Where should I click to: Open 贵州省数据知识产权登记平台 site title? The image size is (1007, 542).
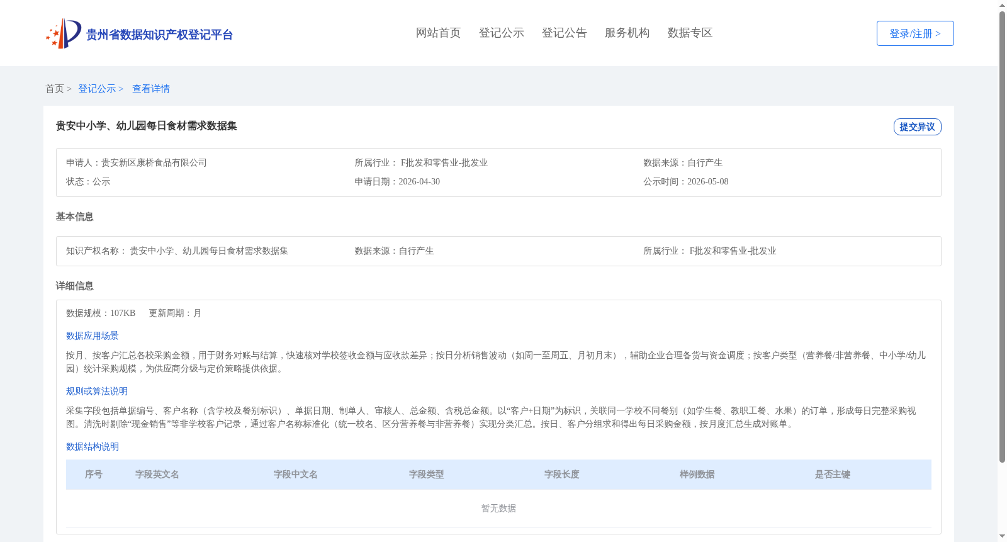click(x=159, y=35)
